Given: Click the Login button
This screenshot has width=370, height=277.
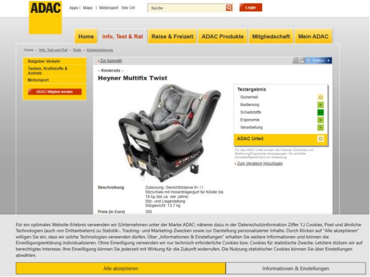Looking at the screenshot, I should pos(250,7).
